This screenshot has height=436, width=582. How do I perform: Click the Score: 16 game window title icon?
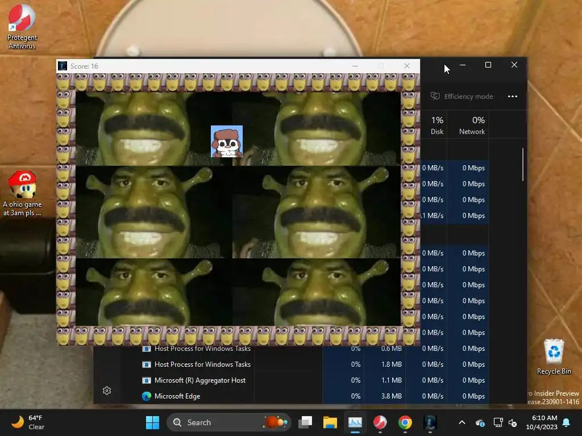(x=63, y=66)
